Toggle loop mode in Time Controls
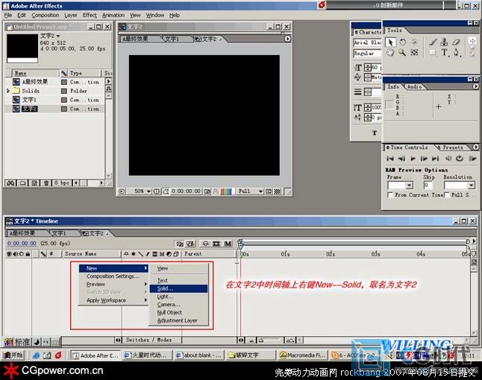The image size is (482, 380). pyautogui.click(x=460, y=159)
